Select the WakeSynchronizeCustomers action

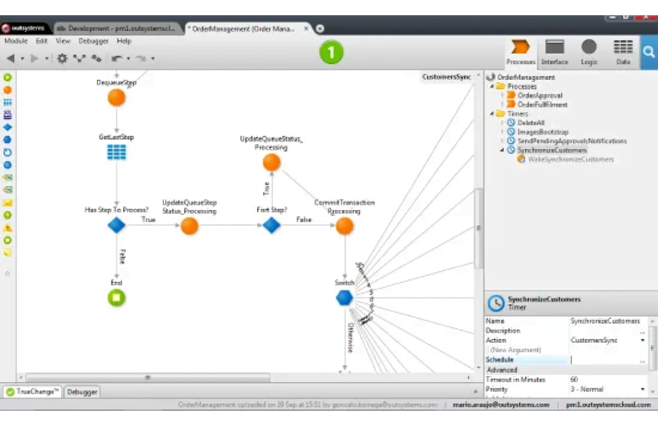(571, 159)
